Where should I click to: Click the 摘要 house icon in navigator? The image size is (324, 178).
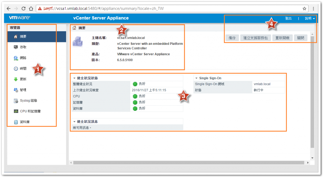pyautogui.click(x=16, y=37)
